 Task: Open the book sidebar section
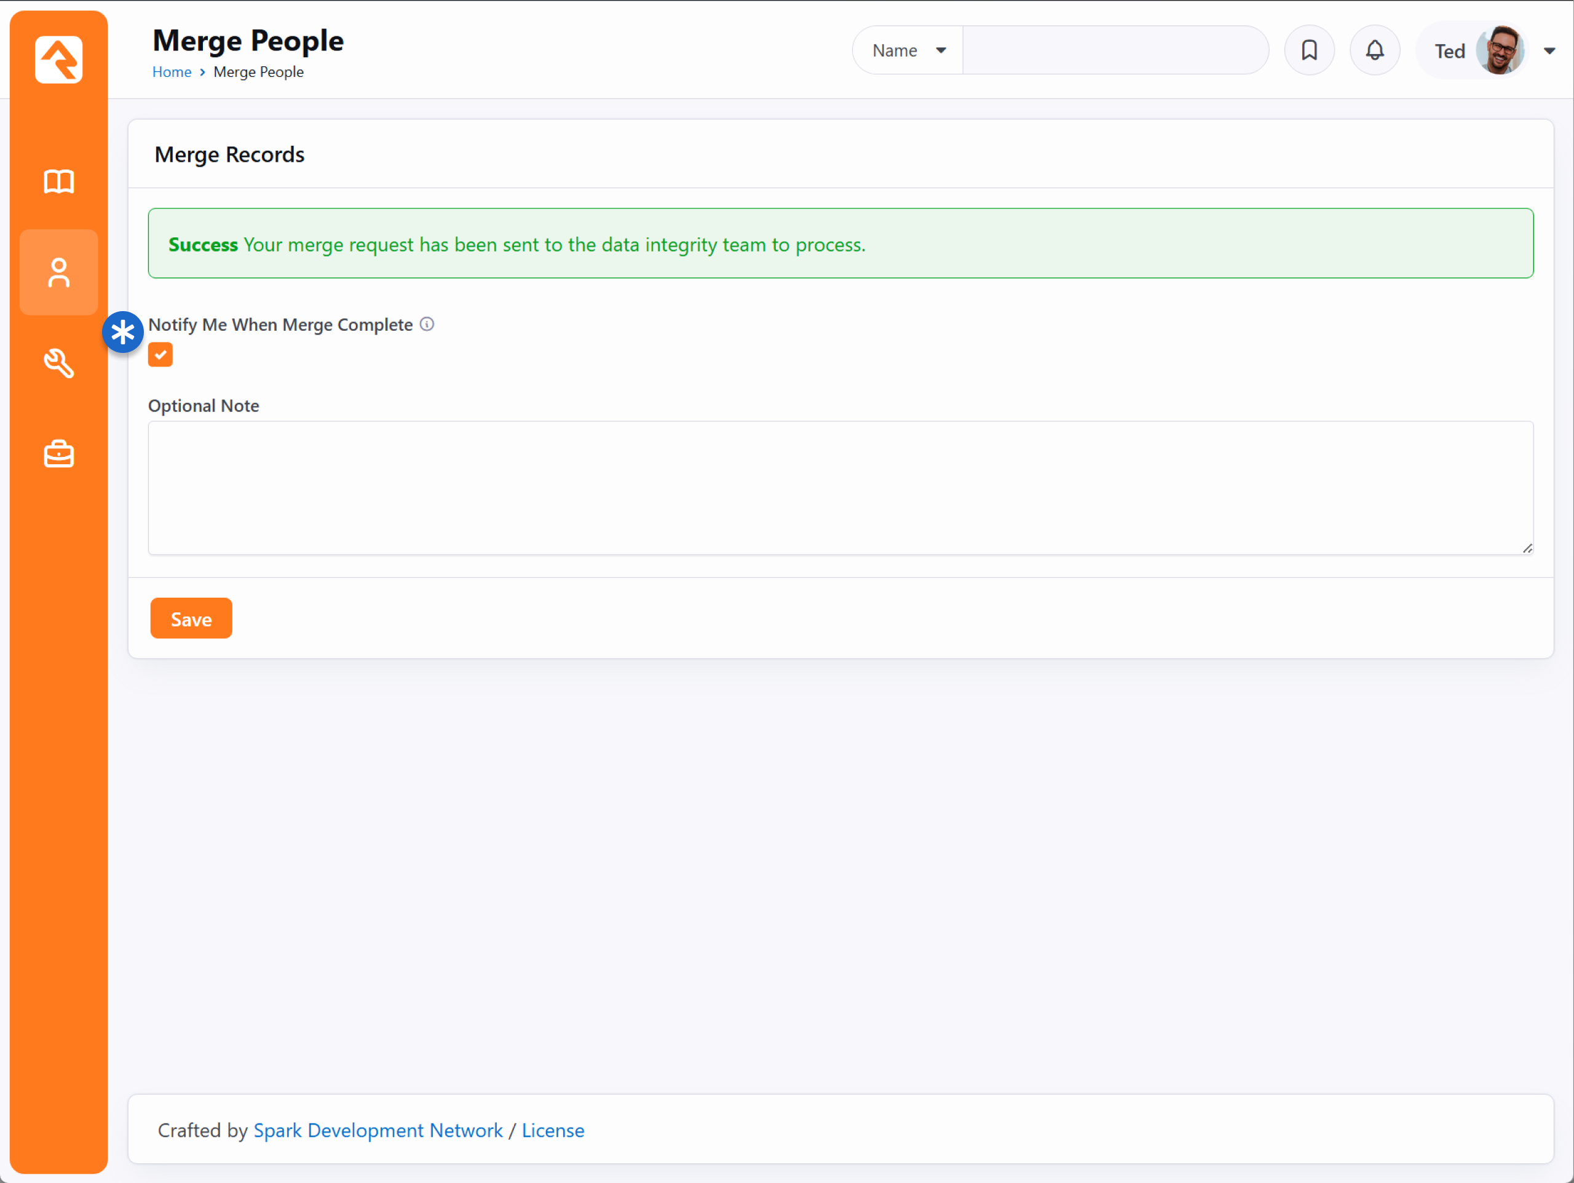pos(58,181)
